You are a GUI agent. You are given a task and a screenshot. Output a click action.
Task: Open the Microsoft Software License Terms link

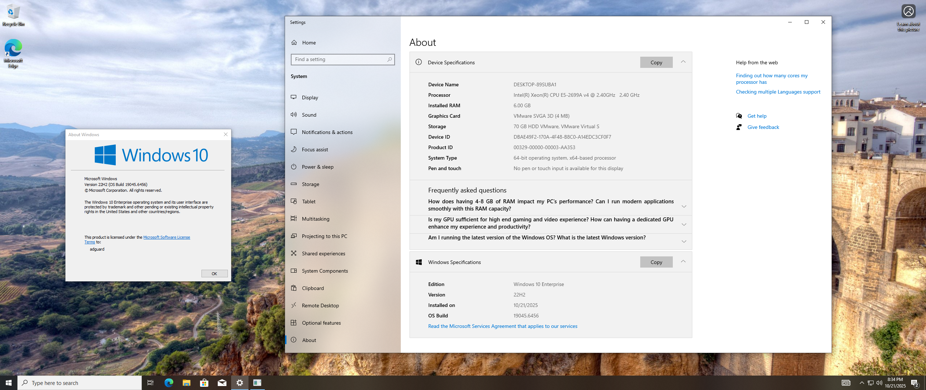click(166, 237)
